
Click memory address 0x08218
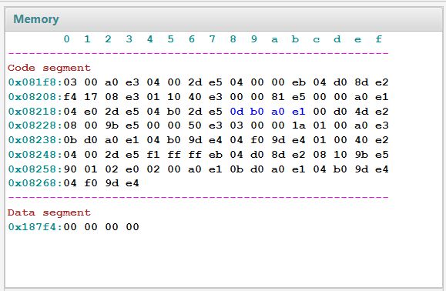[x=34, y=112]
